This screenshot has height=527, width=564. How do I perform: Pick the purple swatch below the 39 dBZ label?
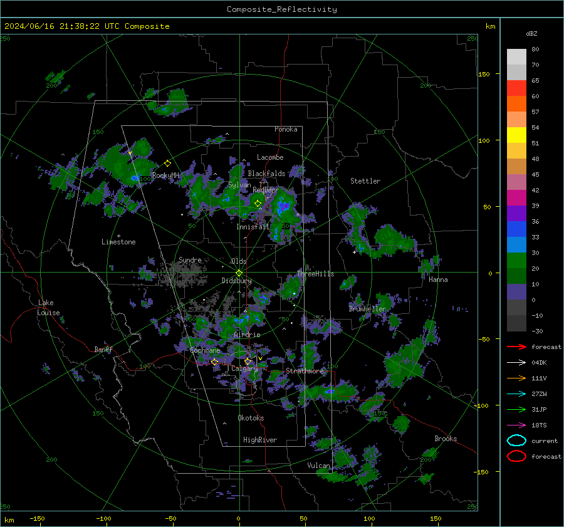[516, 214]
